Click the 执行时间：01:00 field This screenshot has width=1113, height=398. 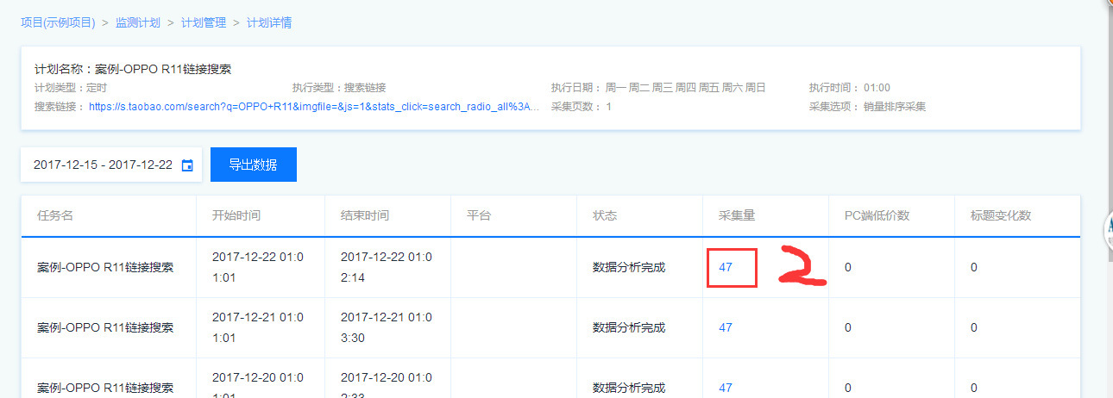(850, 88)
